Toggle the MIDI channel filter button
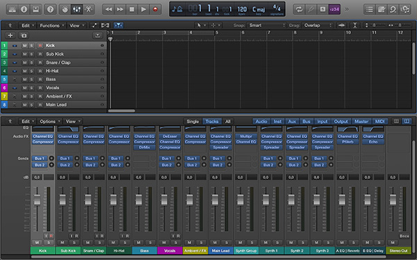The height and width of the screenshot is (260, 417). point(379,121)
